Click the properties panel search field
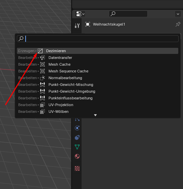 click(x=128, y=14)
